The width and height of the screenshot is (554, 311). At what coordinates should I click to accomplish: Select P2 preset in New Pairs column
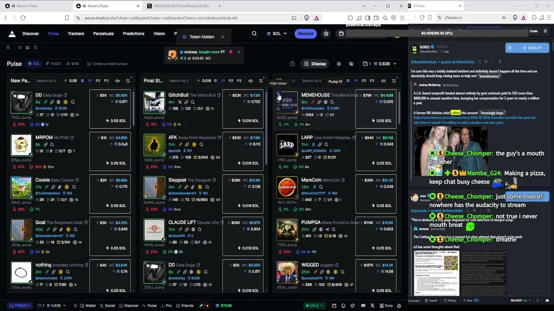click(98, 81)
